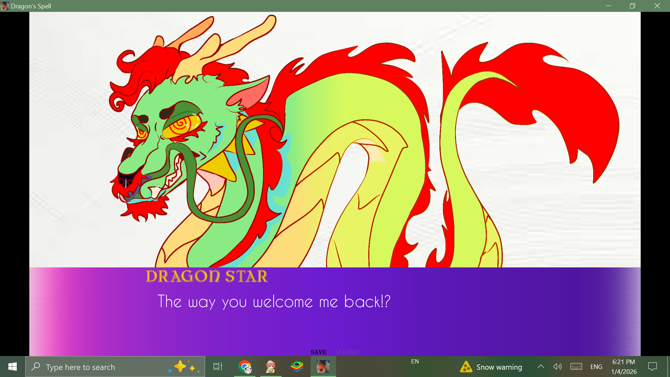
Task: Click the Dragon Star character name label
Action: point(207,276)
